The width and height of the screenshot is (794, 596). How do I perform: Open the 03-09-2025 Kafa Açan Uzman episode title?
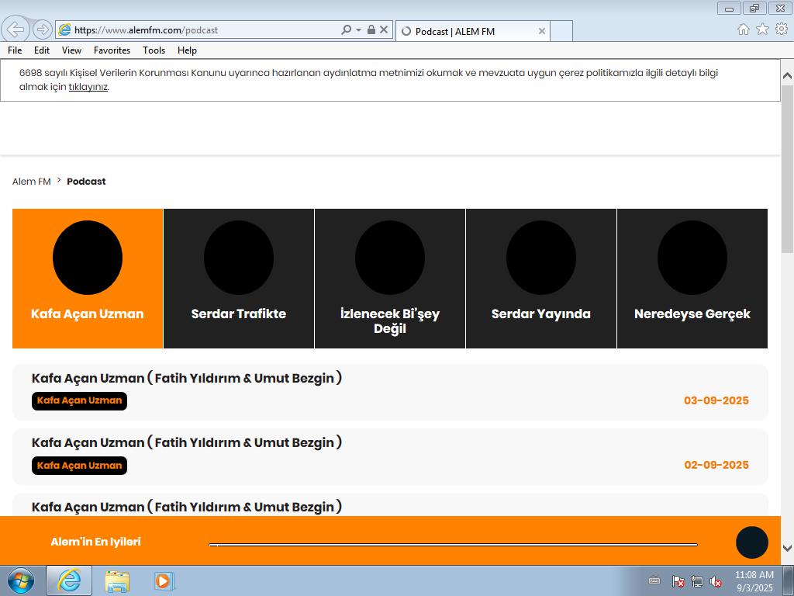(187, 378)
